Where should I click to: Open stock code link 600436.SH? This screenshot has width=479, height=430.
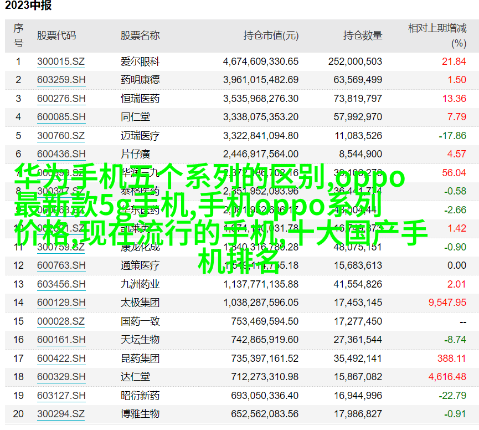[61, 154]
